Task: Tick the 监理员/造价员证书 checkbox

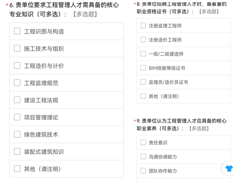Action: 143,82
